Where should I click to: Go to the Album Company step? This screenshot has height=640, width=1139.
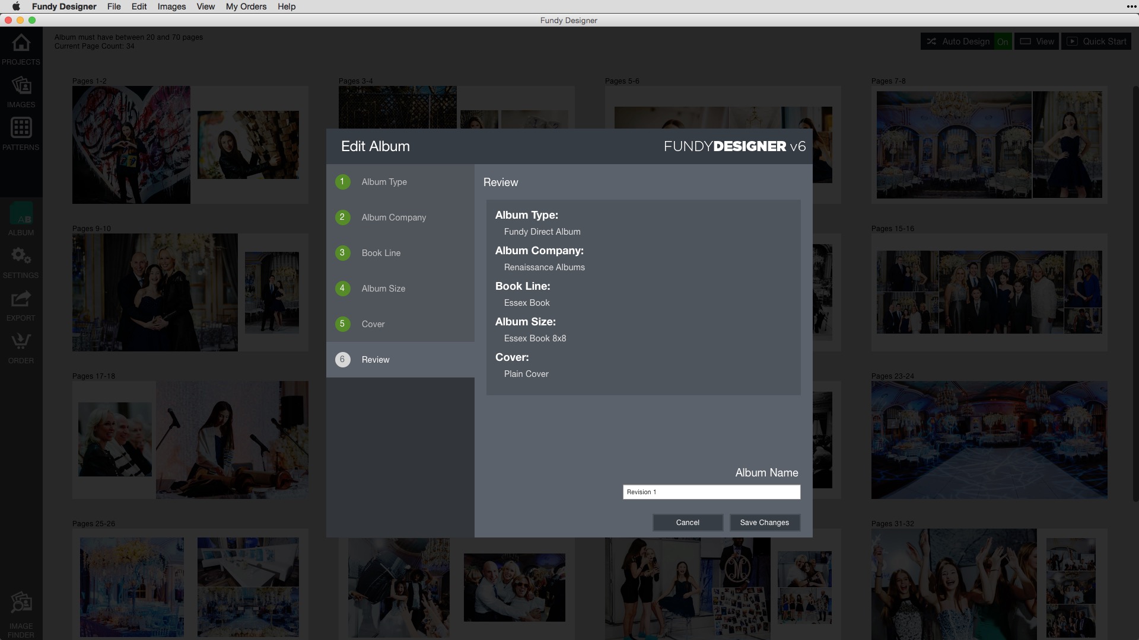[x=400, y=217]
